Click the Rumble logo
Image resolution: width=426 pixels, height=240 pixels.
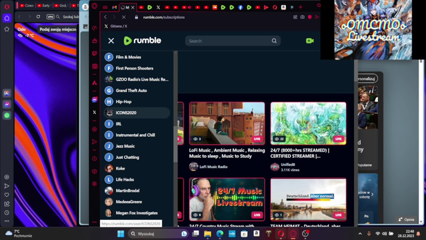142,41
